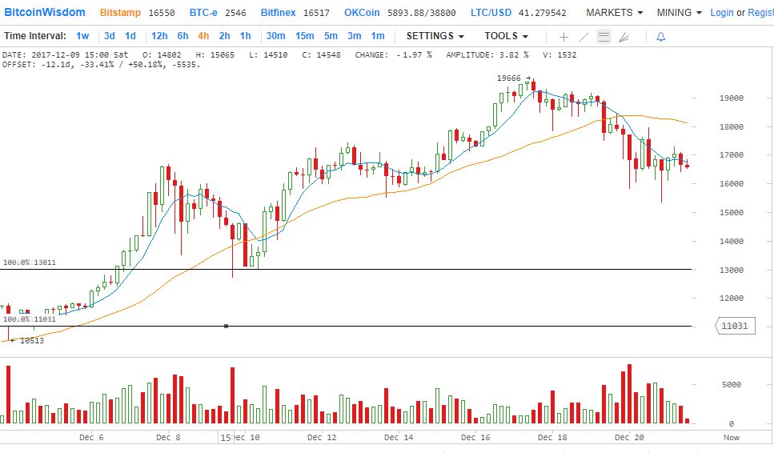Expand the MARKETS dropdown
The width and height of the screenshot is (774, 453).
[x=614, y=13]
